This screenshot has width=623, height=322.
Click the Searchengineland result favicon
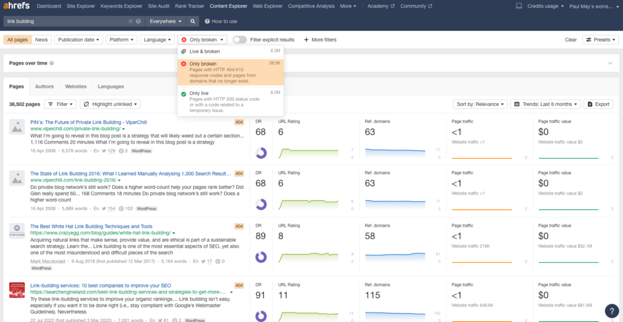(17, 290)
